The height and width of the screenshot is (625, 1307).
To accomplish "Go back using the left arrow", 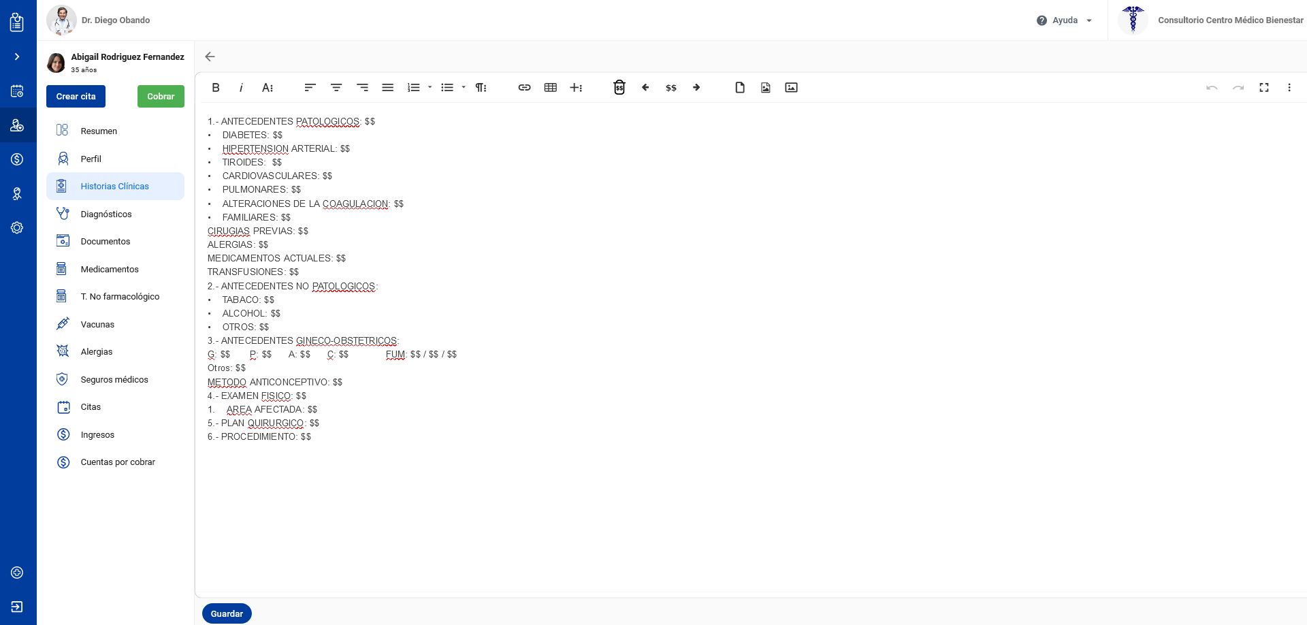I will (210, 57).
